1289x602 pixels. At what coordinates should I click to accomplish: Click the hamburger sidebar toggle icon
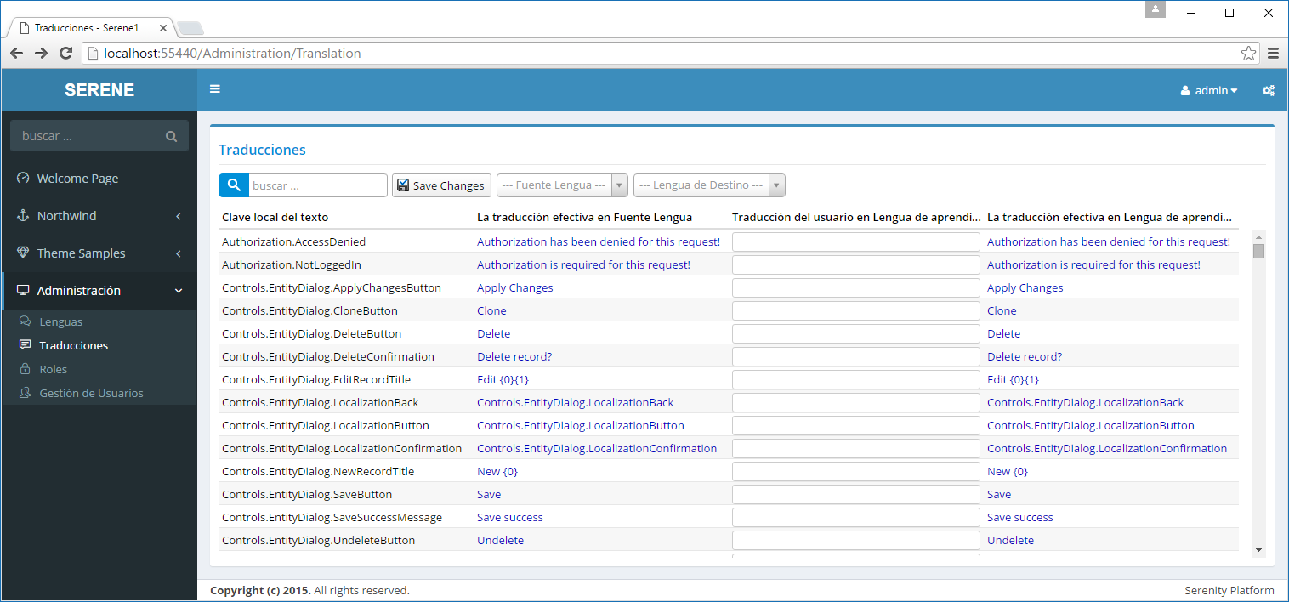pos(215,89)
